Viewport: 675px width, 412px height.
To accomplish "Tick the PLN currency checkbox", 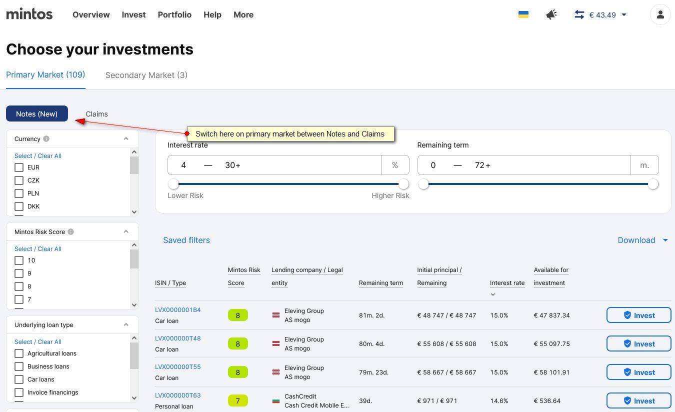I will (x=19, y=193).
